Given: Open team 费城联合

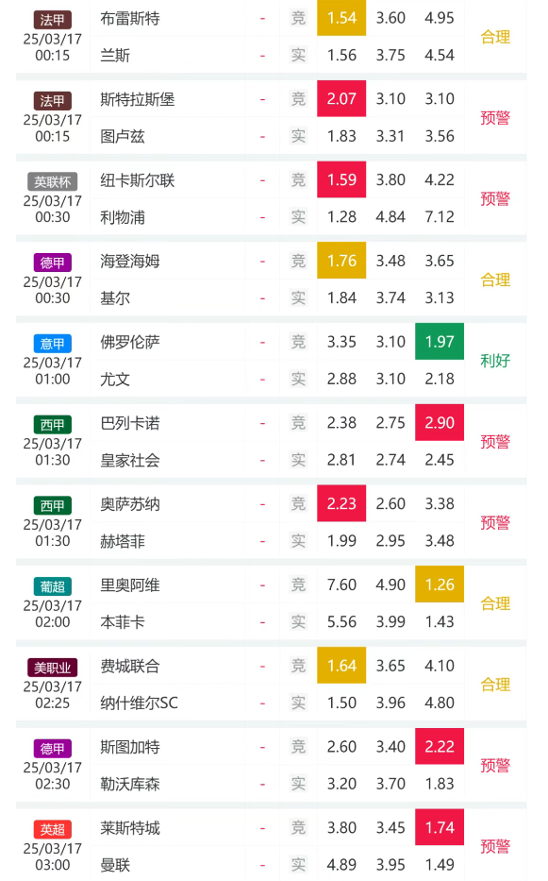Looking at the screenshot, I should click(130, 666).
